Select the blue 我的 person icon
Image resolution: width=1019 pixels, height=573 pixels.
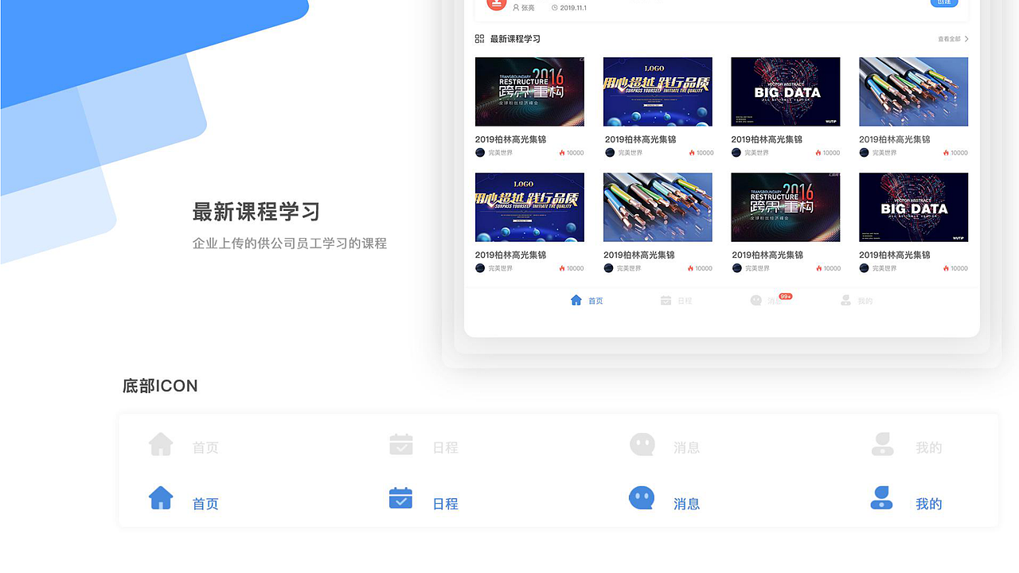click(881, 497)
